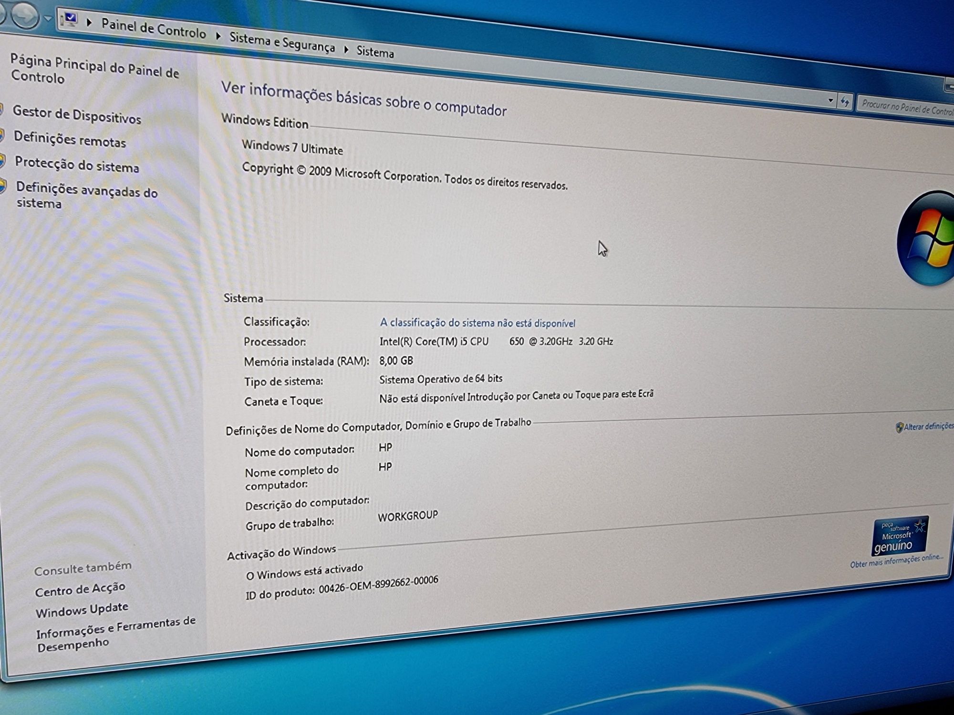The width and height of the screenshot is (954, 715).
Task: Focus the Procurar no Painel de Controlo box
Action: 905,109
